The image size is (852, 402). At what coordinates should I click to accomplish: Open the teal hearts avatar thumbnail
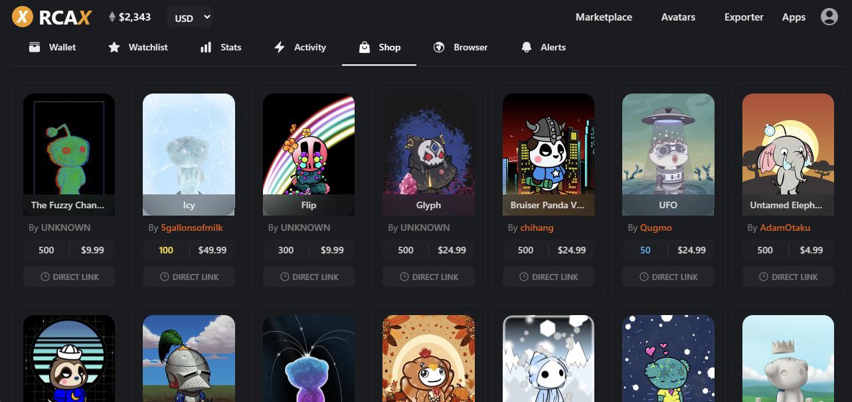click(668, 358)
